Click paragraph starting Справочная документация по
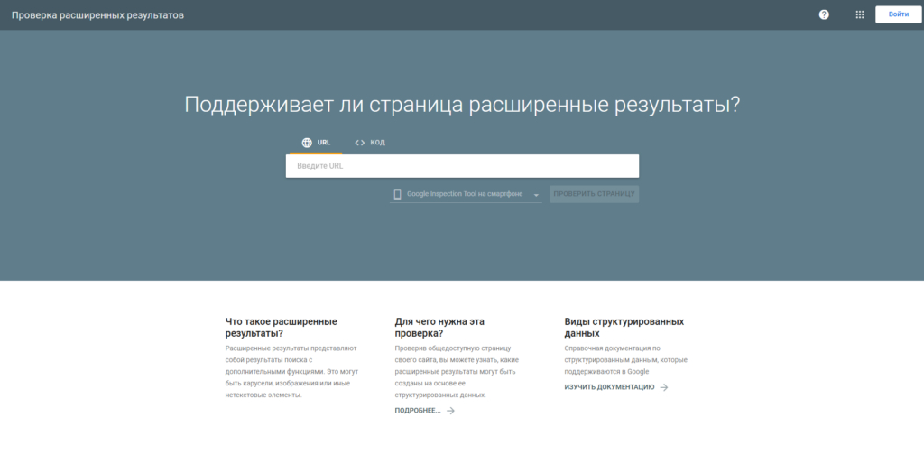Image resolution: width=924 pixels, height=455 pixels. coord(626,359)
